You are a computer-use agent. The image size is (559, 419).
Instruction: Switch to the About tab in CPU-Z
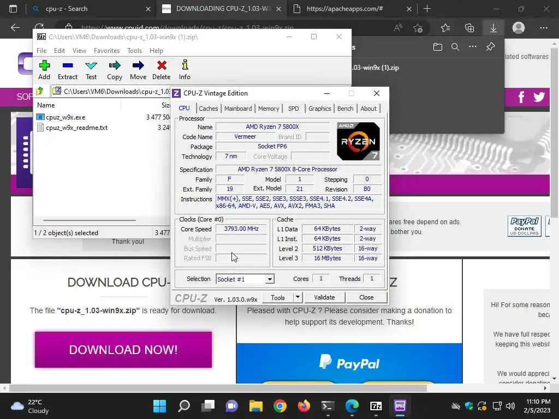click(368, 109)
